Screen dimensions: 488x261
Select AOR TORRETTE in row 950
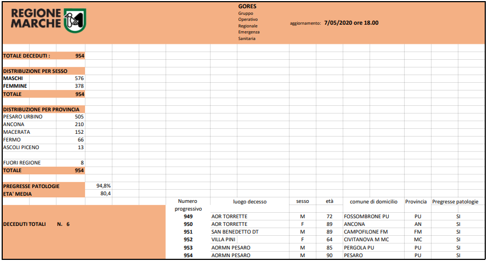229,224
